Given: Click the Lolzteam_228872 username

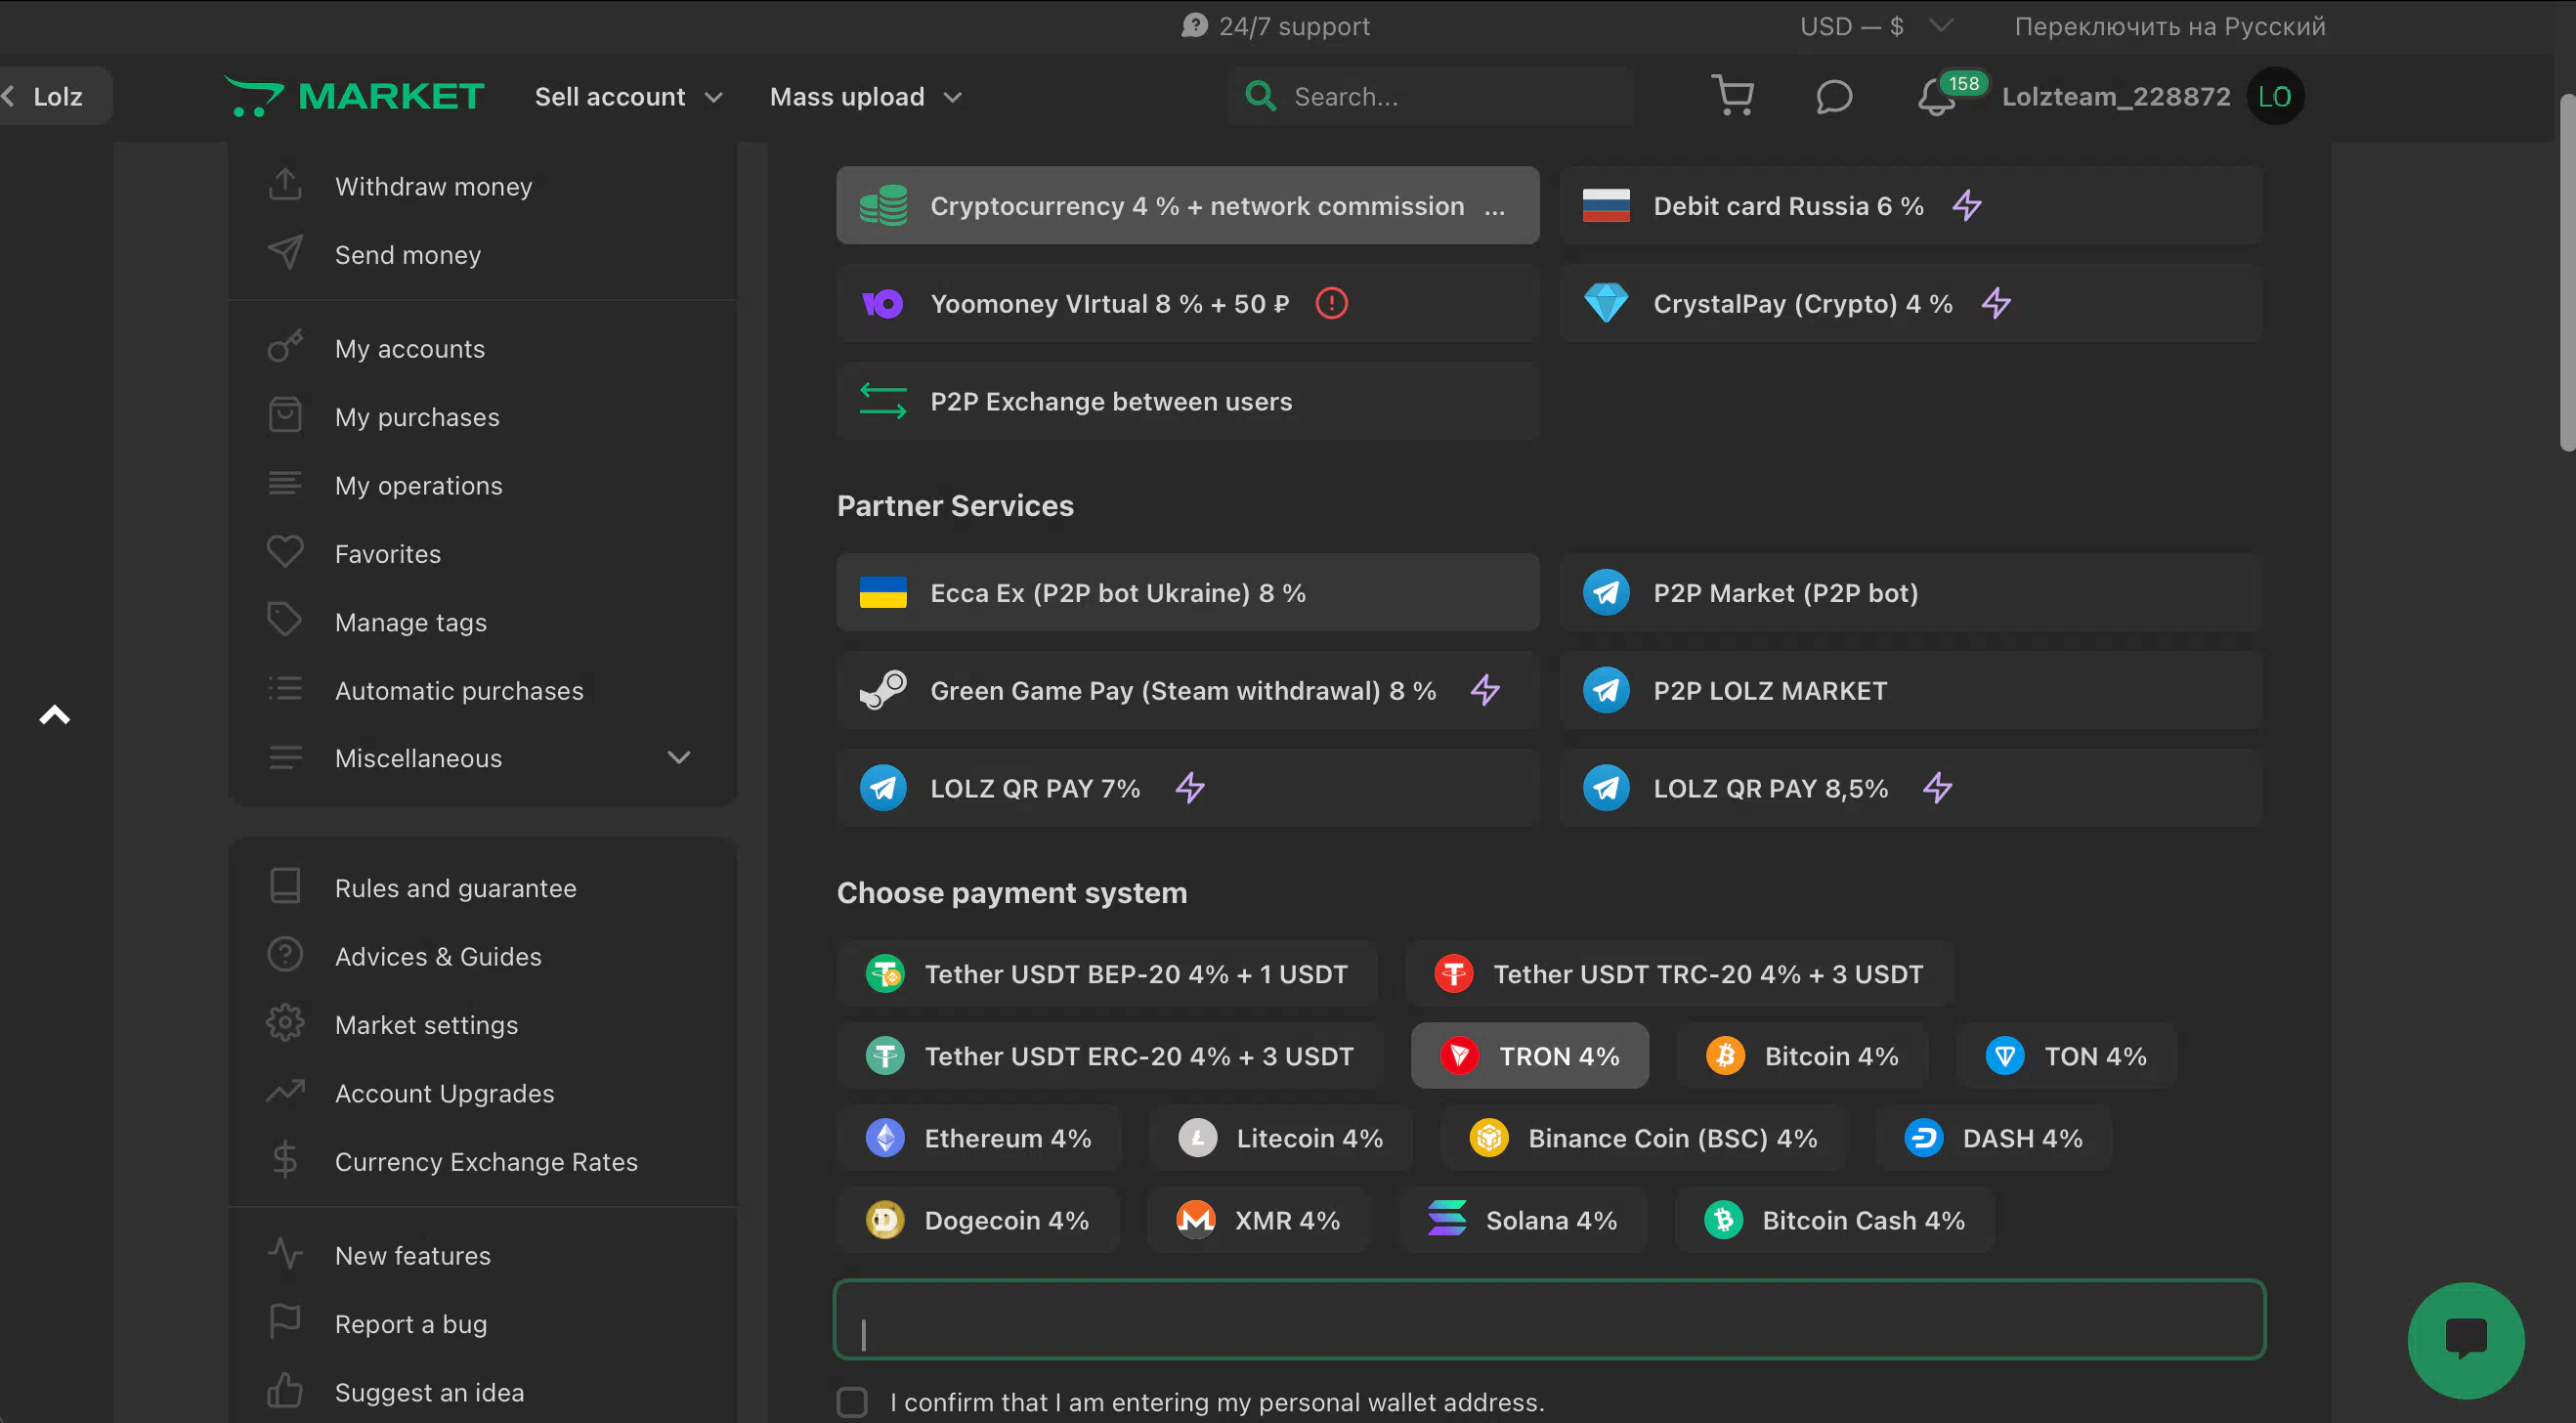Looking at the screenshot, I should click(x=2115, y=96).
